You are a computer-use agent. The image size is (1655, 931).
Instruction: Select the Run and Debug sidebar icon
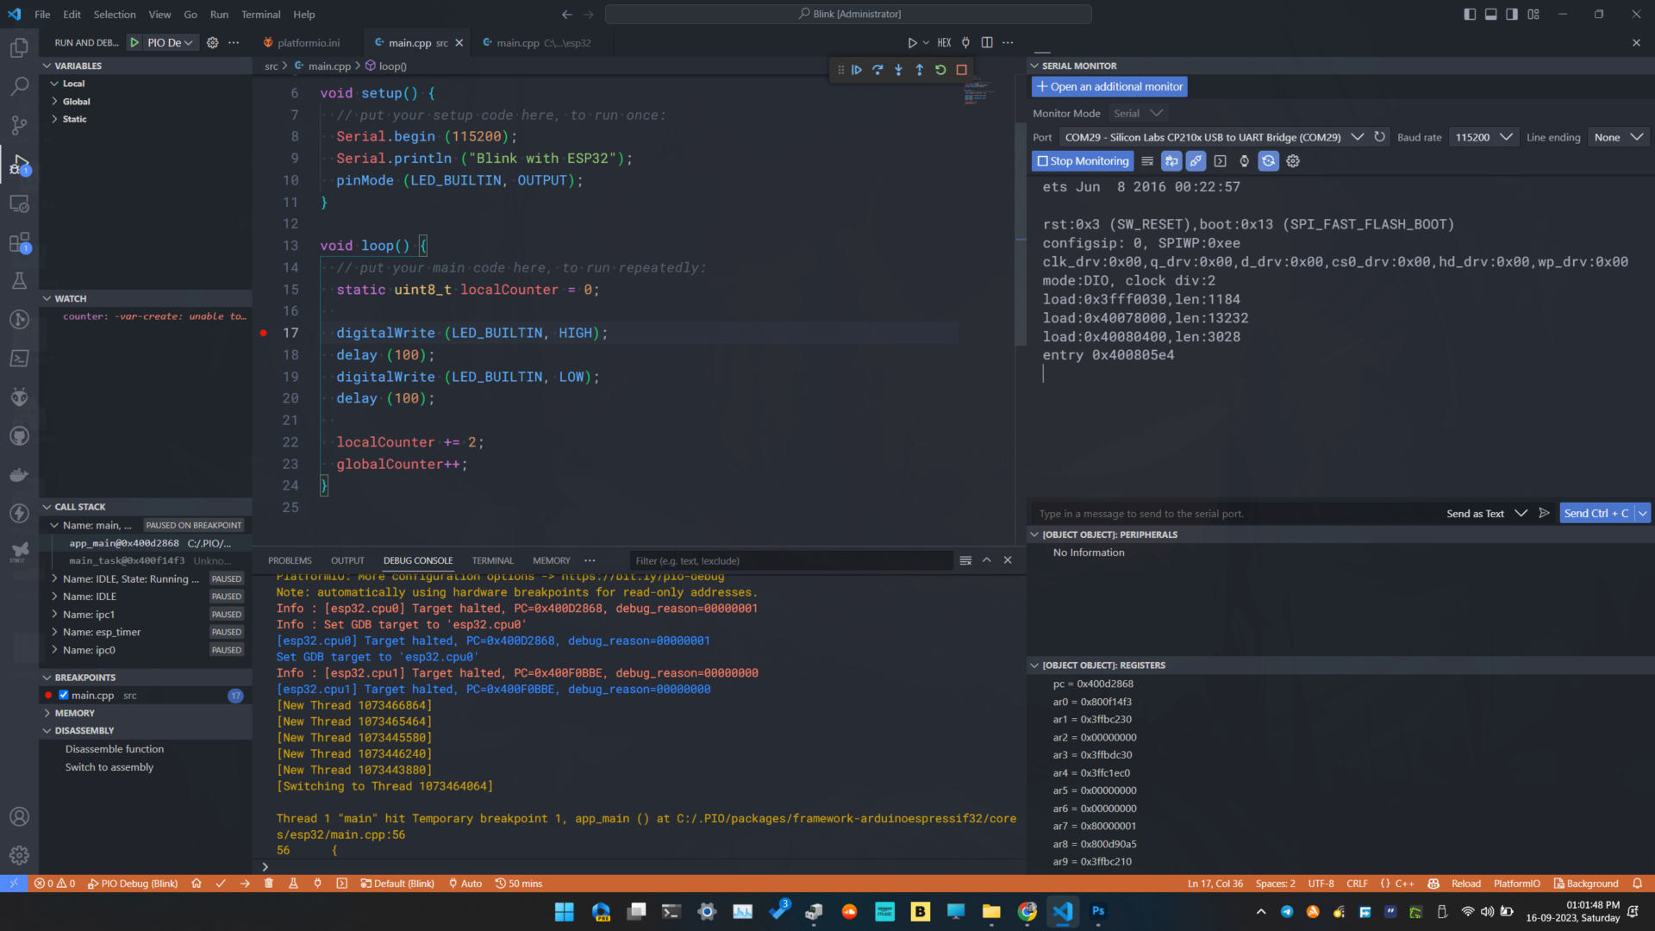tap(19, 164)
